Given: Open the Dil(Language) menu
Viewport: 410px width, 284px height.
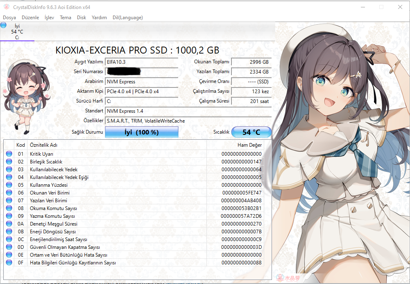Looking at the screenshot, I should pos(128,18).
